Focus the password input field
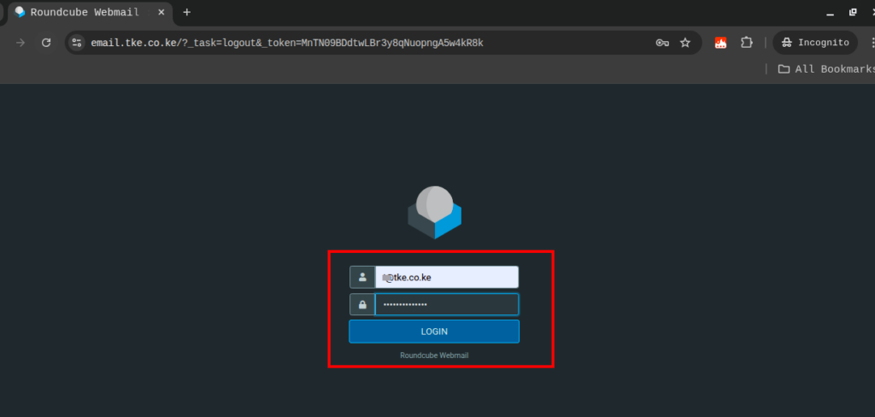The width and height of the screenshot is (875, 417). pos(447,304)
